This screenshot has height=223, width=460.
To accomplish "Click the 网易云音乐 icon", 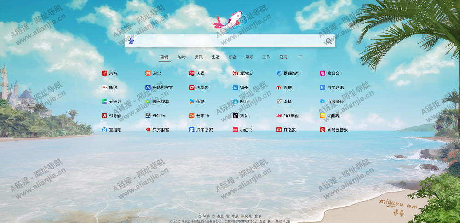I will 322,130.
